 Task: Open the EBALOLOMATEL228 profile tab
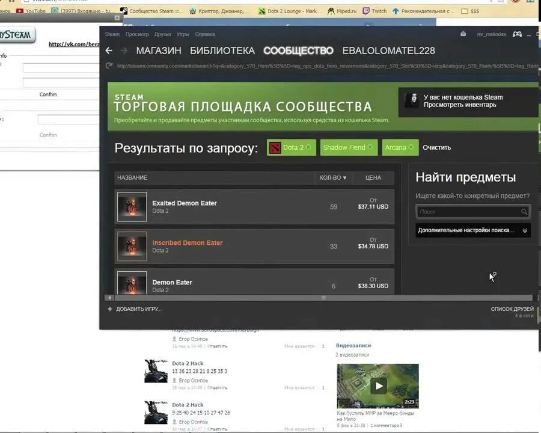click(x=388, y=51)
